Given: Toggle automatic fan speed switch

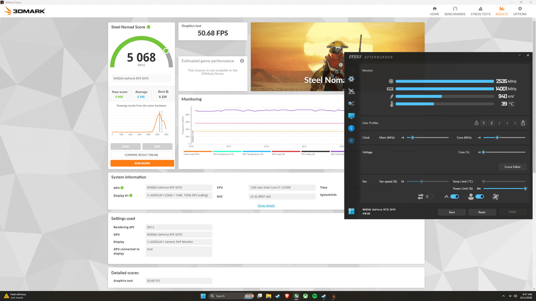Looking at the screenshot, I should coord(455,196).
